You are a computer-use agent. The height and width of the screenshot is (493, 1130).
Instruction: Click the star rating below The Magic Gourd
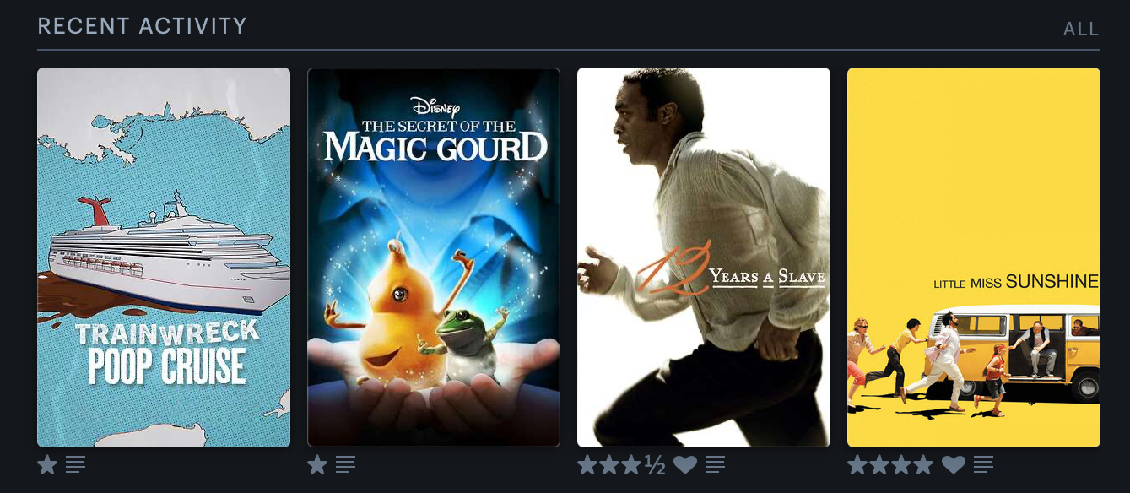tap(317, 464)
